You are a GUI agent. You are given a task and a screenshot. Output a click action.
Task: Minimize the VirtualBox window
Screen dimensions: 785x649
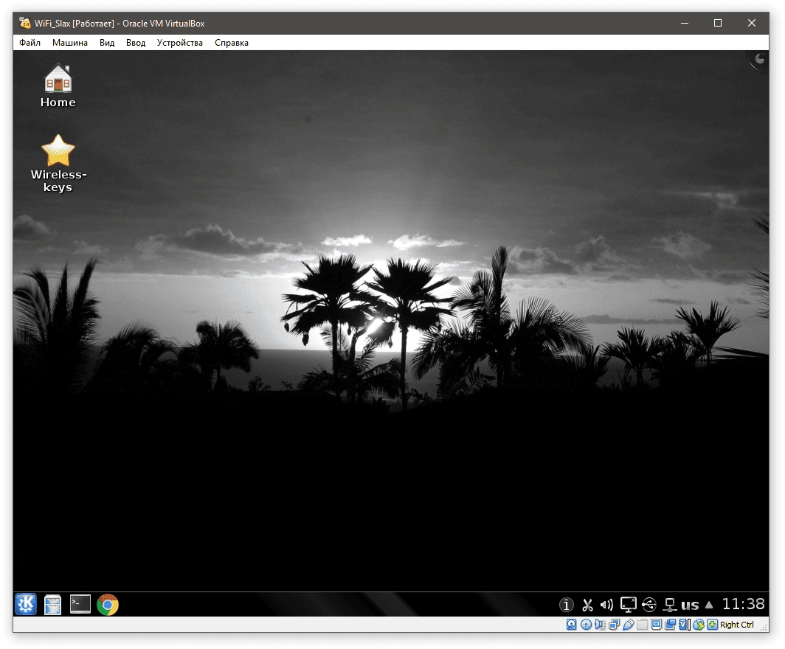[685, 23]
